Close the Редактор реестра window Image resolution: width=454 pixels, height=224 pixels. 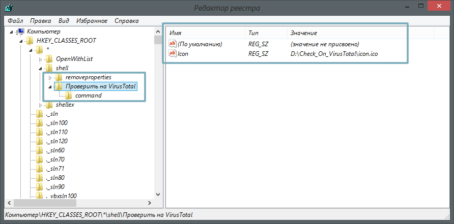[x=440, y=6]
